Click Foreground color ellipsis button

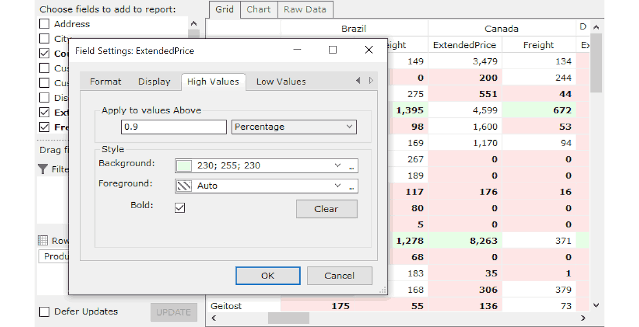[x=352, y=186]
